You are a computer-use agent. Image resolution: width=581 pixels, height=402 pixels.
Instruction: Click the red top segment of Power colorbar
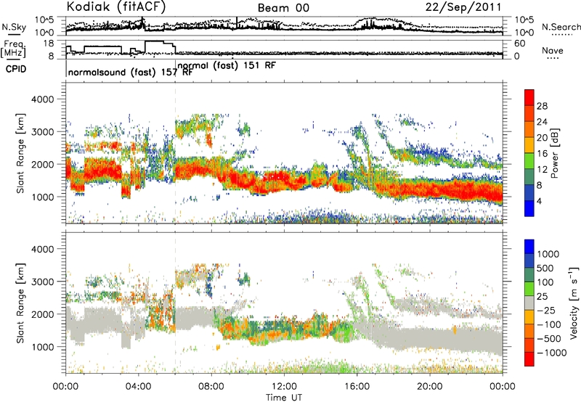pyautogui.click(x=529, y=97)
